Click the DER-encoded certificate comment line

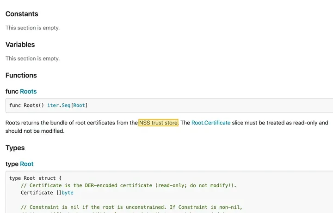tap(129, 185)
